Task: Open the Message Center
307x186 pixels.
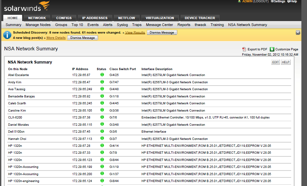Action: [x=159, y=25]
